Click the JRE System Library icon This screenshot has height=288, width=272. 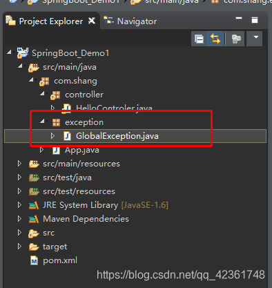tap(34, 205)
